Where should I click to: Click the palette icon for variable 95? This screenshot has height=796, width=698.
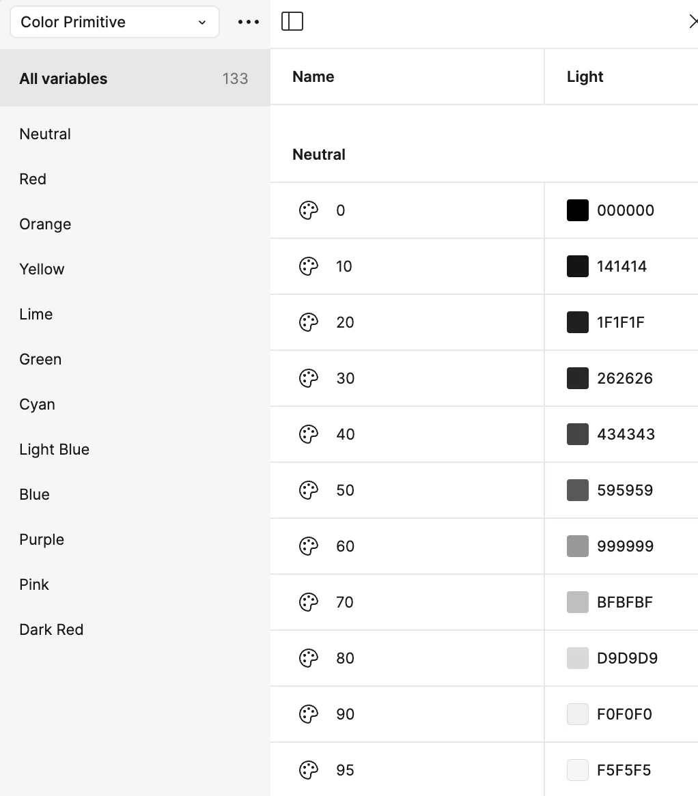309,770
